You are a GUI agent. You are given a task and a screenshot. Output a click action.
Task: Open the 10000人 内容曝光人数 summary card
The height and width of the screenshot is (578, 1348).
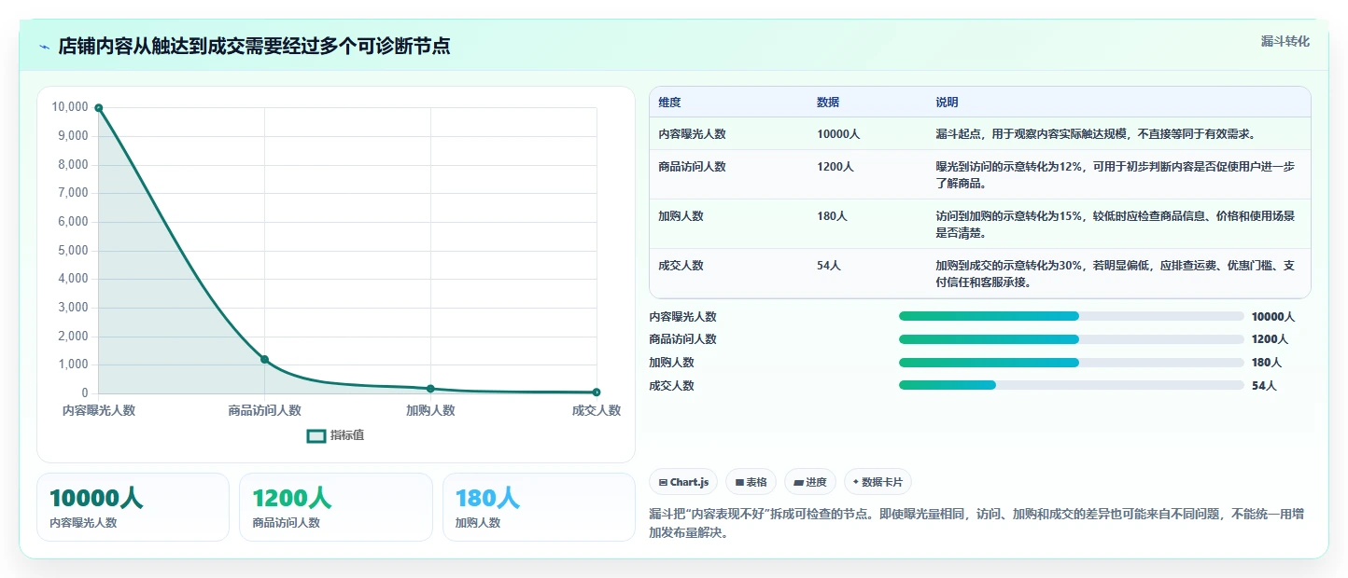pos(133,507)
